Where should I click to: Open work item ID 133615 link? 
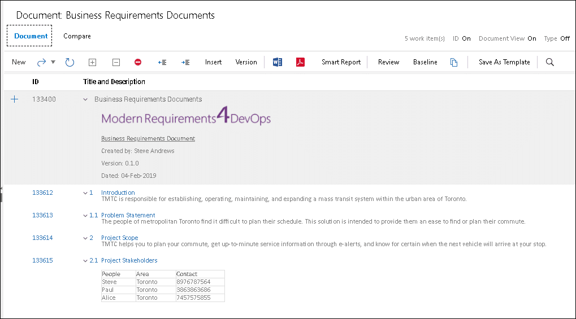42,261
